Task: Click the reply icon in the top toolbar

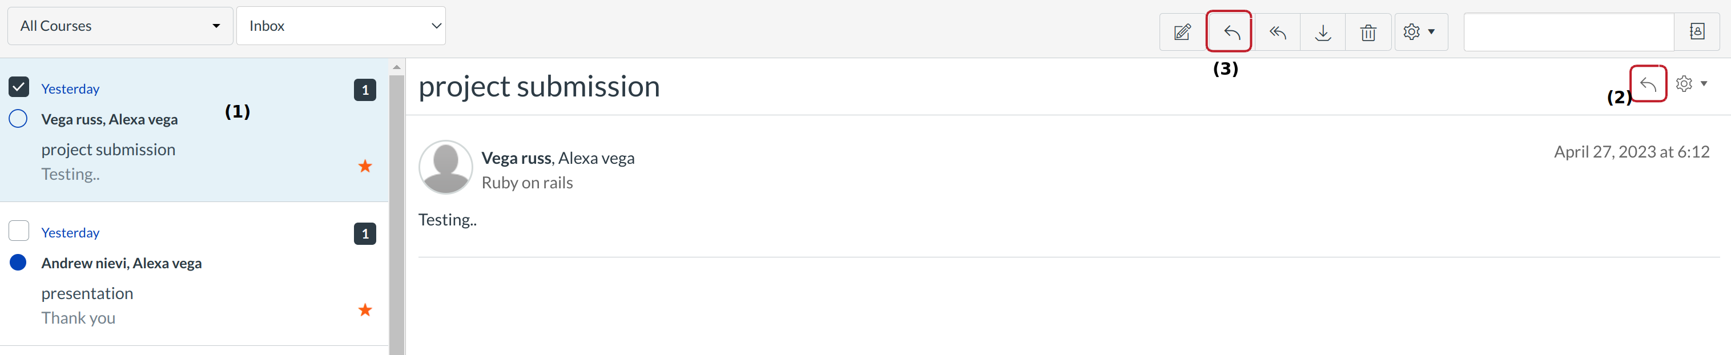Action: (x=1230, y=33)
